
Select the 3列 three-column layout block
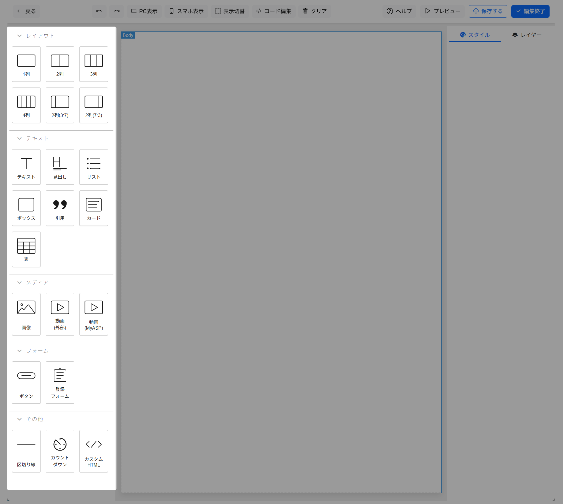(93, 64)
